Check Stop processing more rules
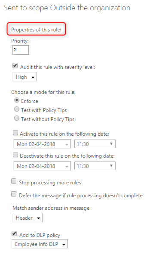The width and height of the screenshot is (168, 255). coord(14,181)
